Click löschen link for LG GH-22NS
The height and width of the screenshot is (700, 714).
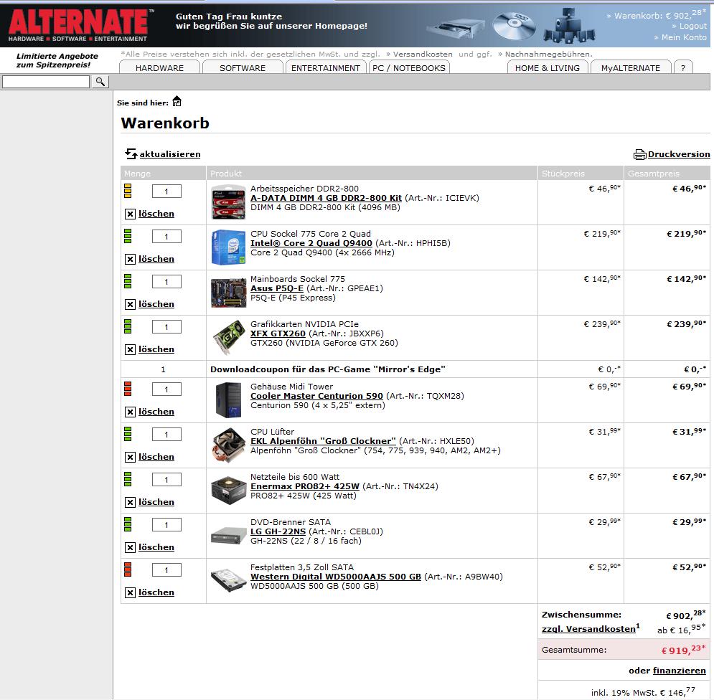pos(156,547)
